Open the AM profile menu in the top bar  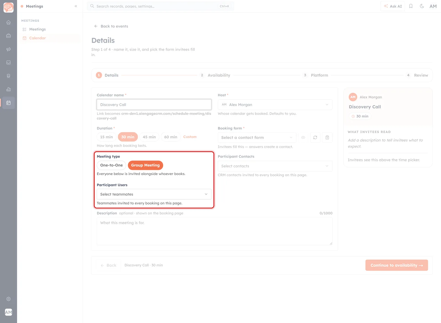click(433, 6)
